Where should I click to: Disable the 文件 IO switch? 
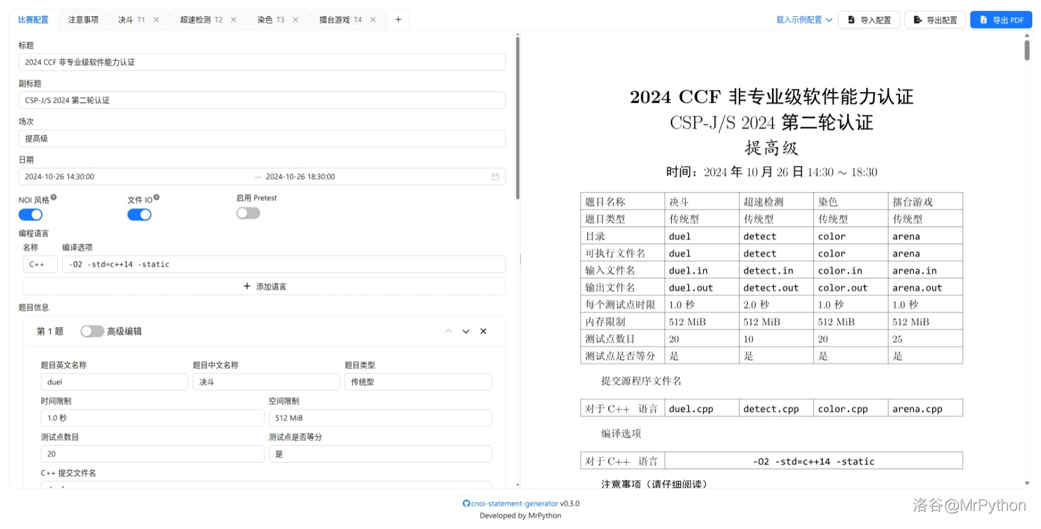[x=139, y=215]
